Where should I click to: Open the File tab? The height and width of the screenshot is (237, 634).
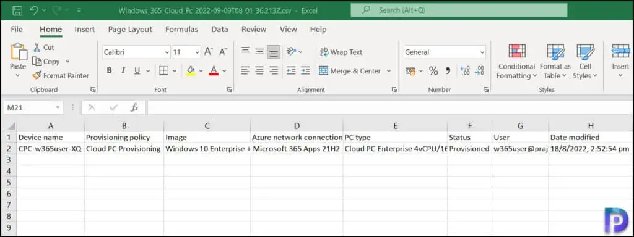tap(17, 30)
